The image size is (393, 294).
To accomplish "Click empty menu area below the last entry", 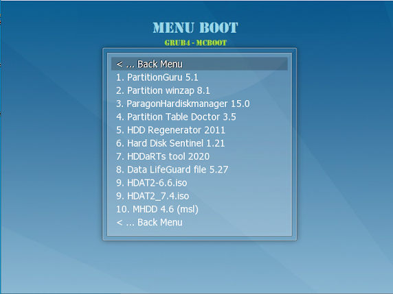I will click(x=199, y=232).
